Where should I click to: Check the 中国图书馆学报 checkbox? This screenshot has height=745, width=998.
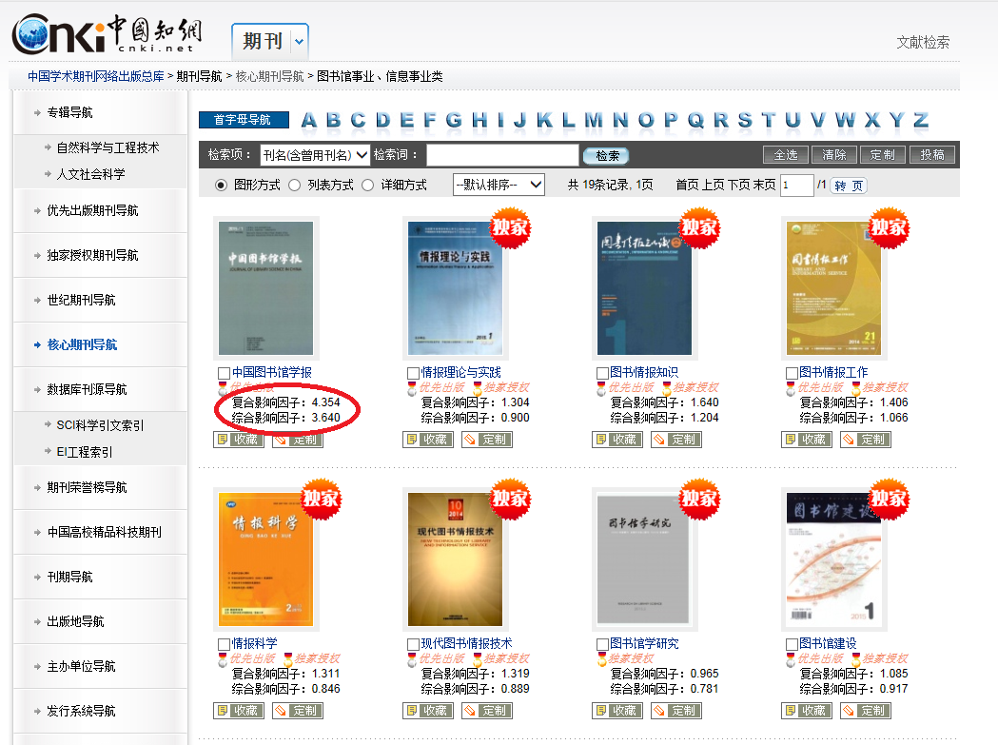224,373
